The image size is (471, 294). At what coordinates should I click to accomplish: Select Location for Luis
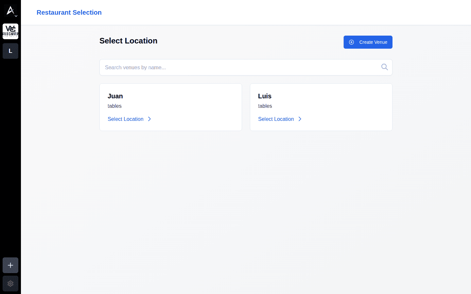point(276,119)
